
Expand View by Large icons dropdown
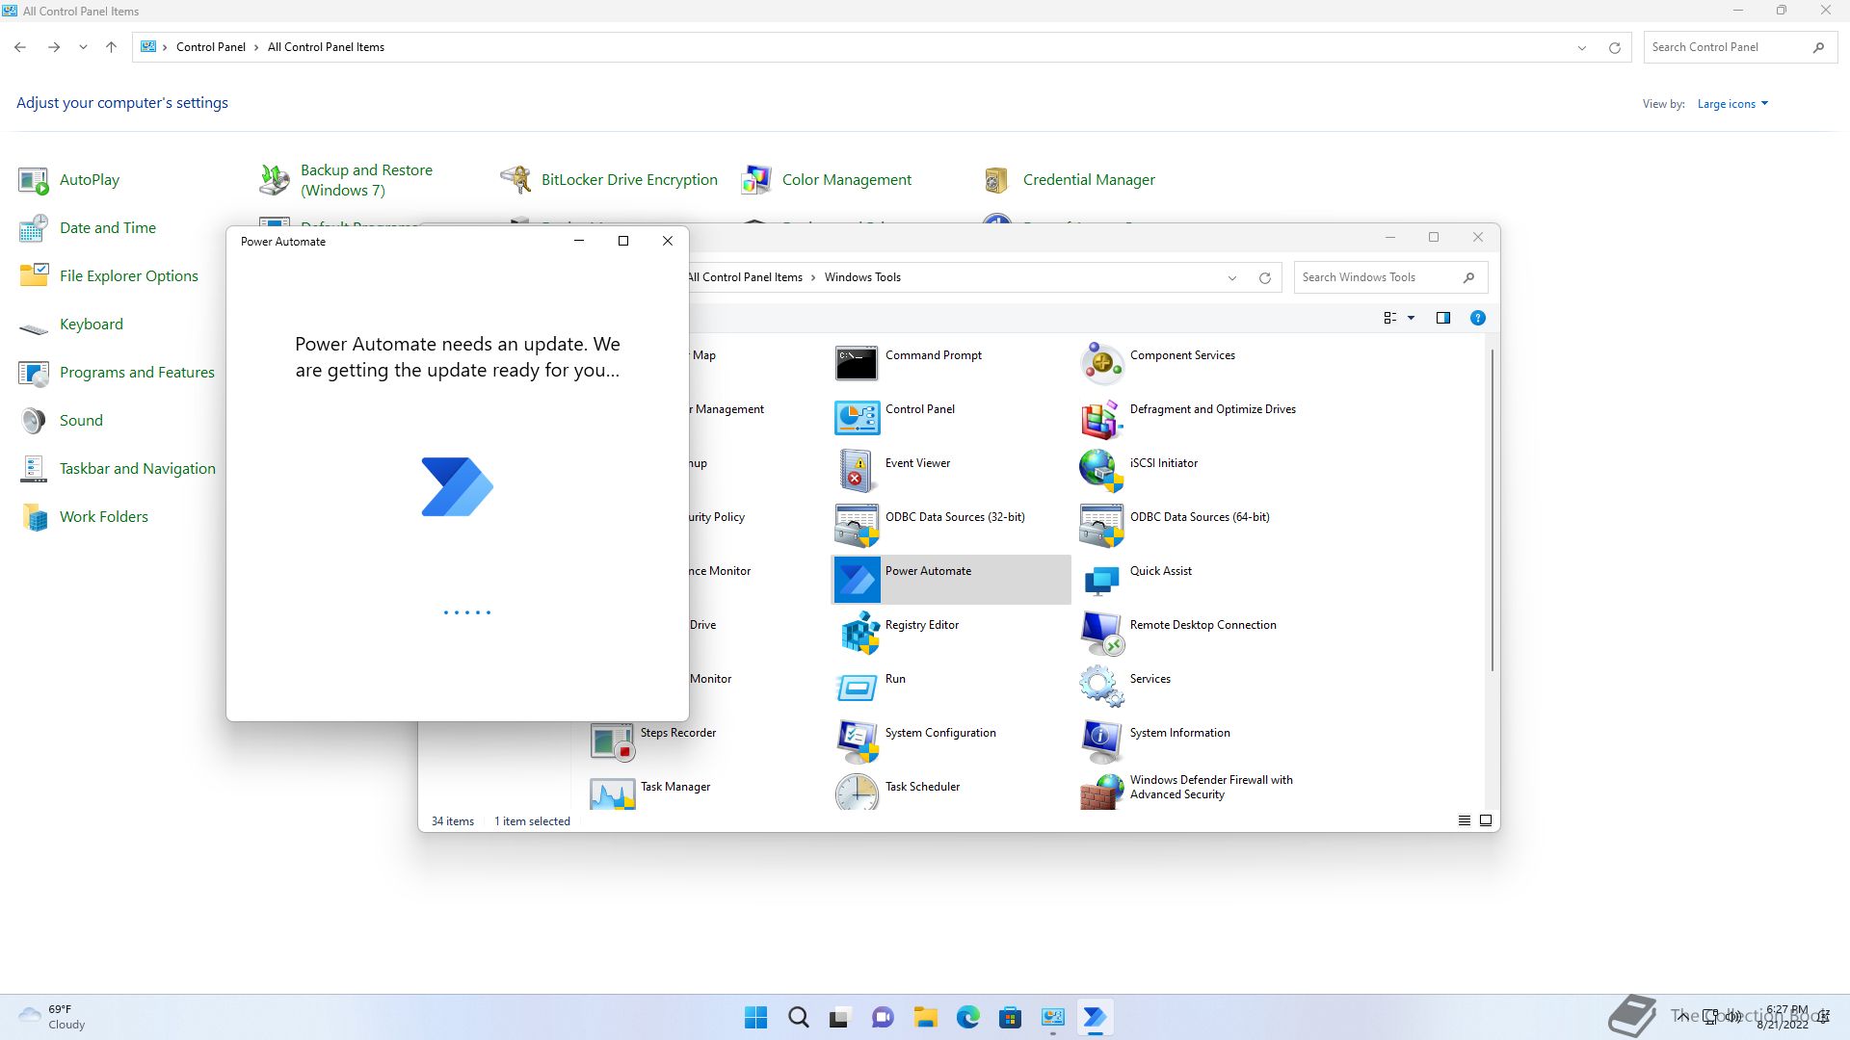pos(1732,104)
